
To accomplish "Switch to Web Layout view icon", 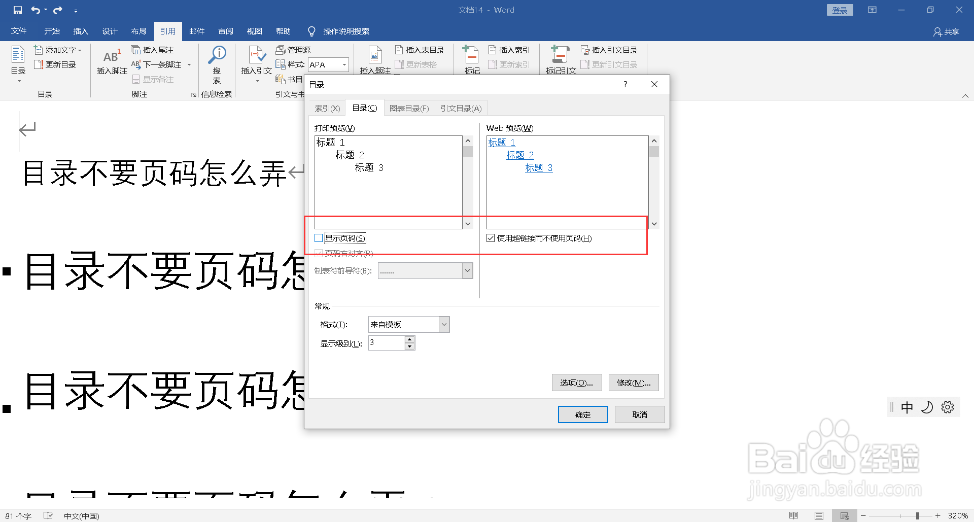I will 845,516.
